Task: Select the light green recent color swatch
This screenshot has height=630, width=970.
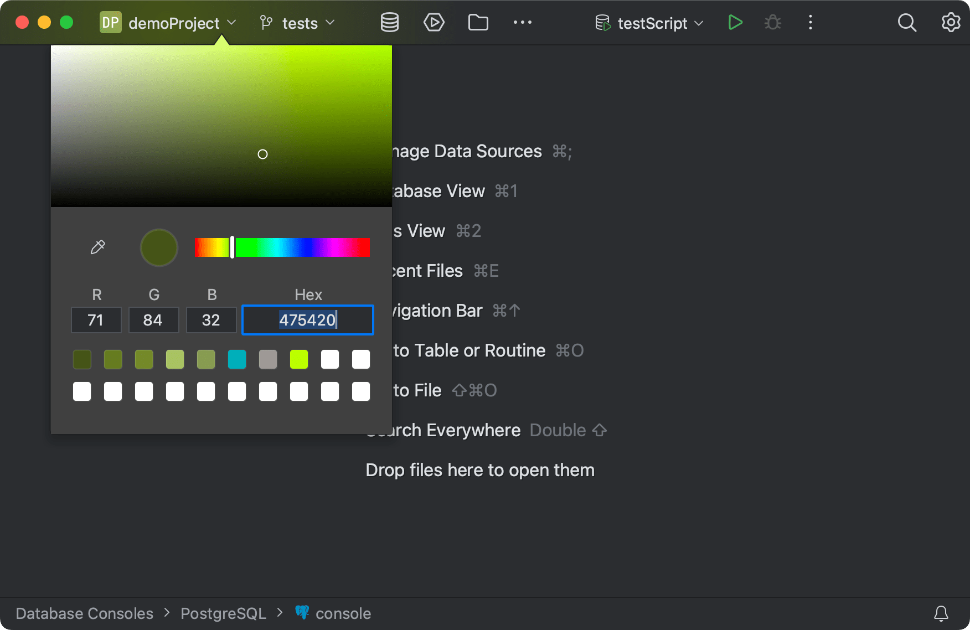Action: pos(175,359)
